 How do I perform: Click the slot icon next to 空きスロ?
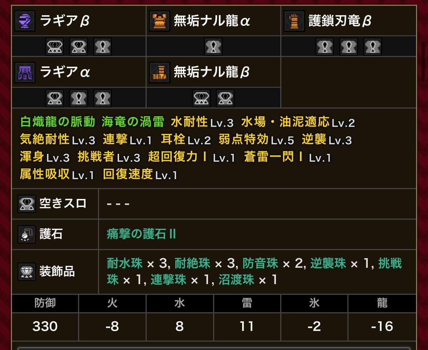[x=27, y=204]
